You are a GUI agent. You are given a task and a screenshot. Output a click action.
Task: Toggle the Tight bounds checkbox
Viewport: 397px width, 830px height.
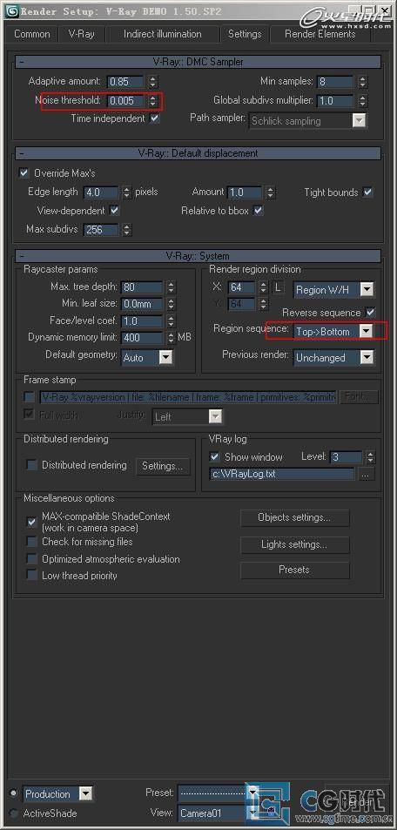click(x=368, y=192)
